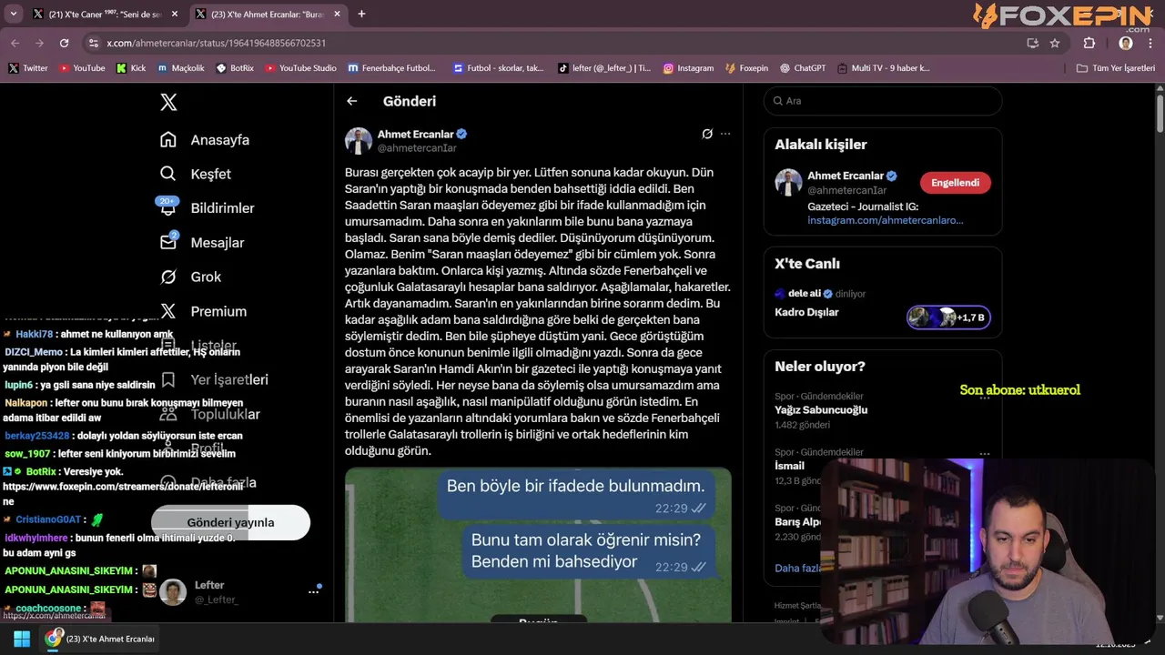Screen dimensions: 1165x655
Task: Click Ahmet Ercanlar name on post
Action: point(415,134)
